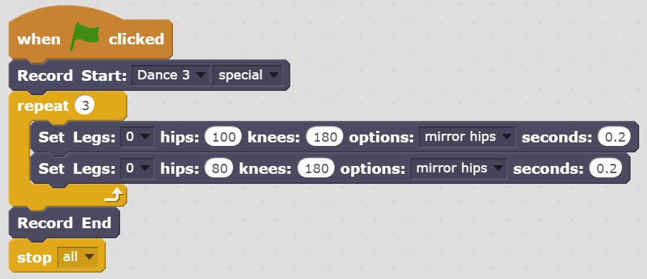This screenshot has width=647, height=279.
Task: Click seconds value 0.2 in first Set Legs block
Action: 615,137
